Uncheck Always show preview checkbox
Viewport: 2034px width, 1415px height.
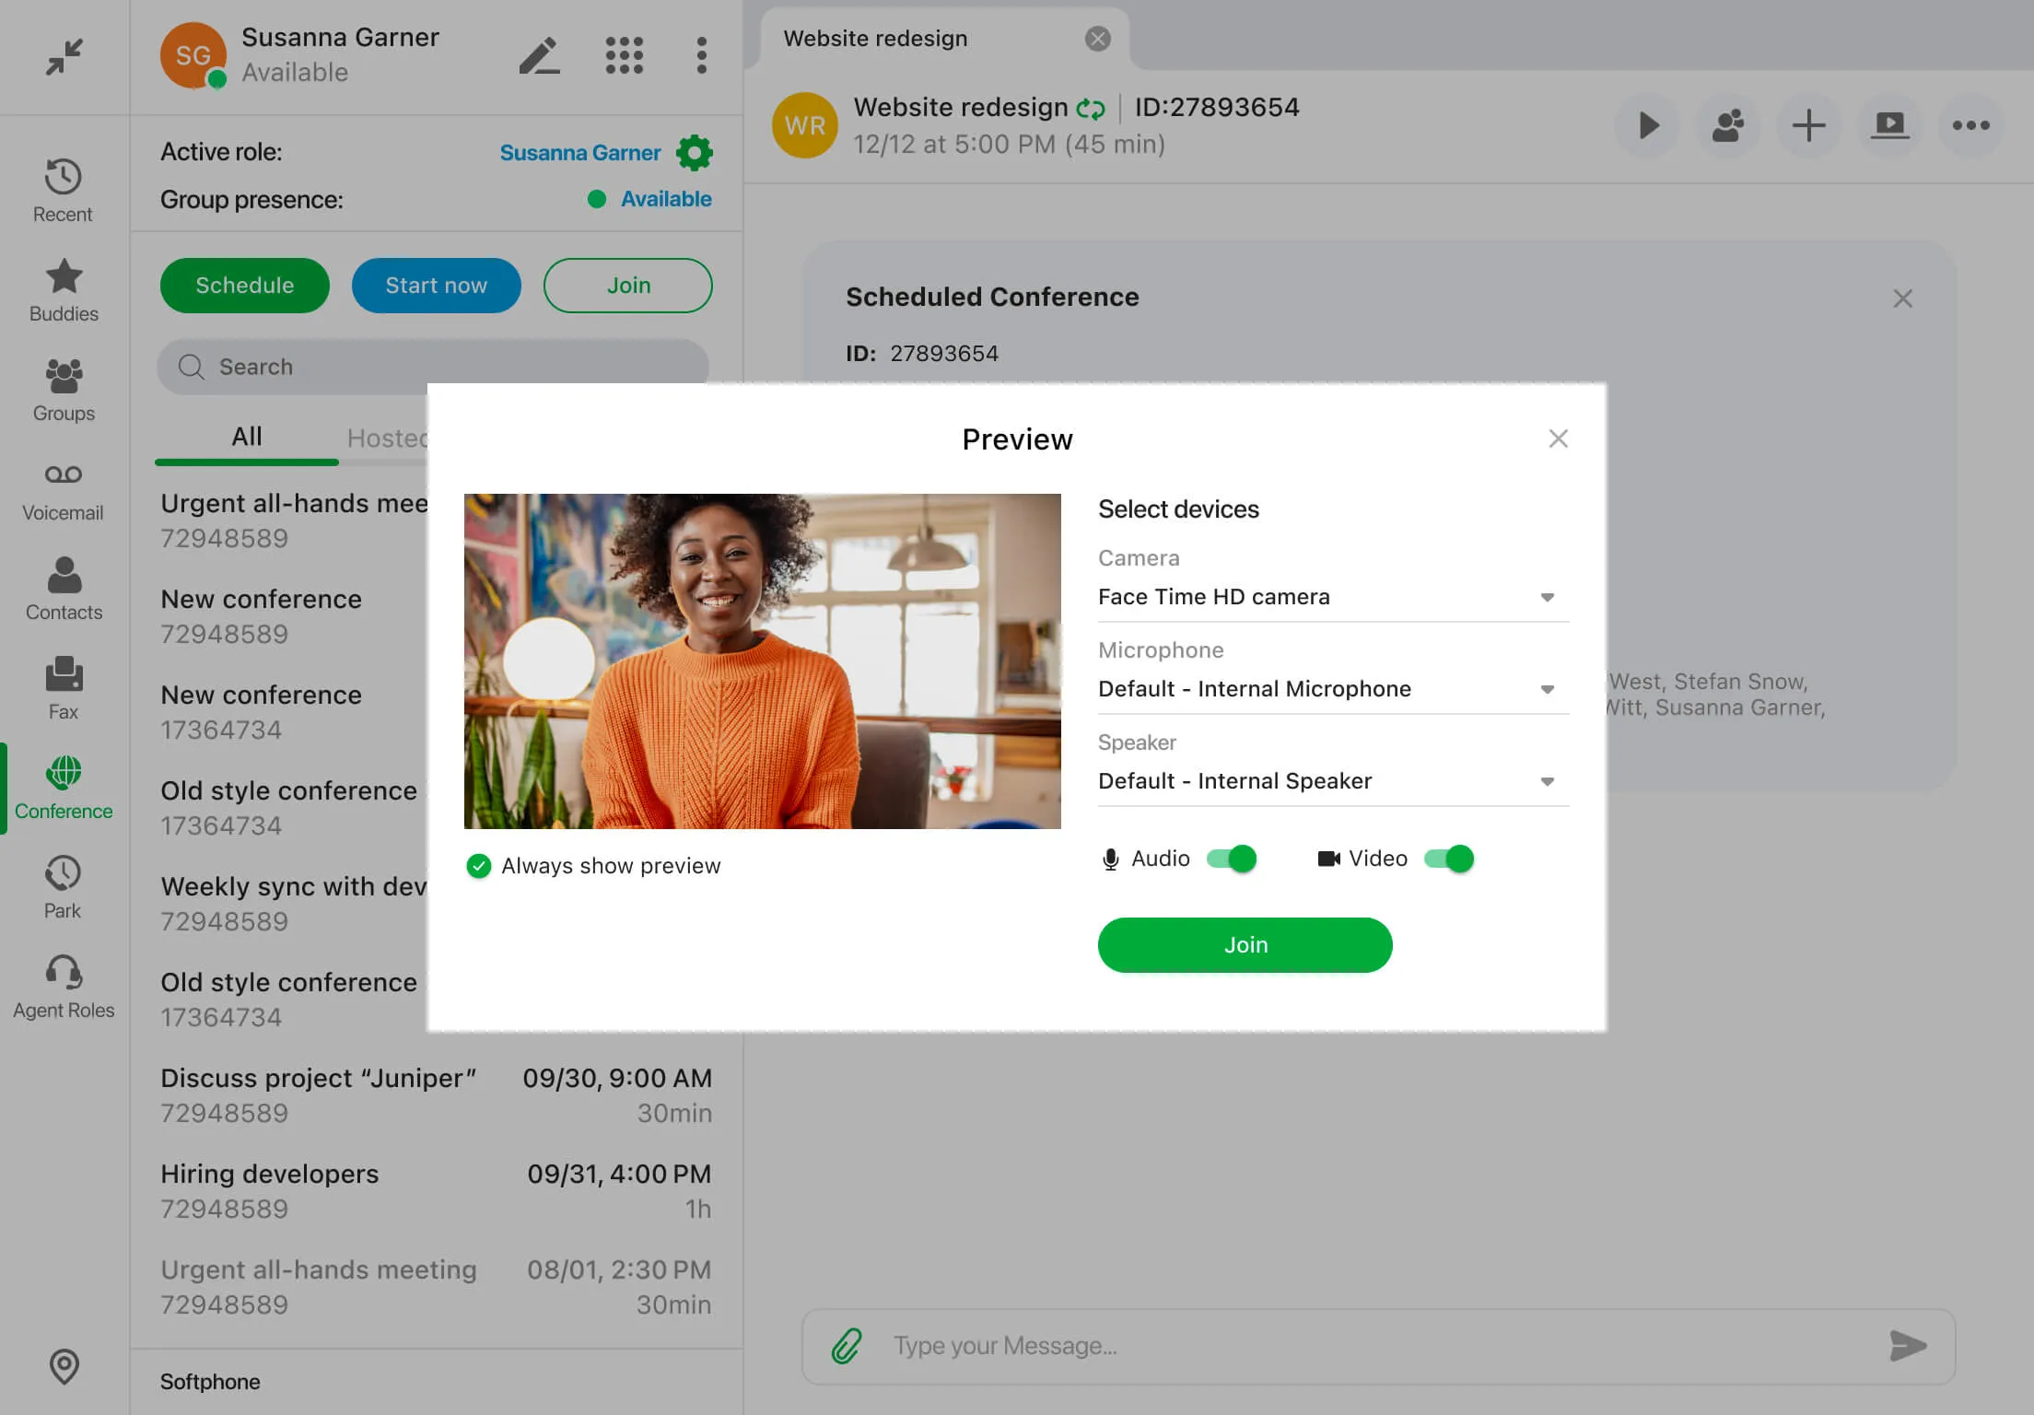(x=478, y=866)
